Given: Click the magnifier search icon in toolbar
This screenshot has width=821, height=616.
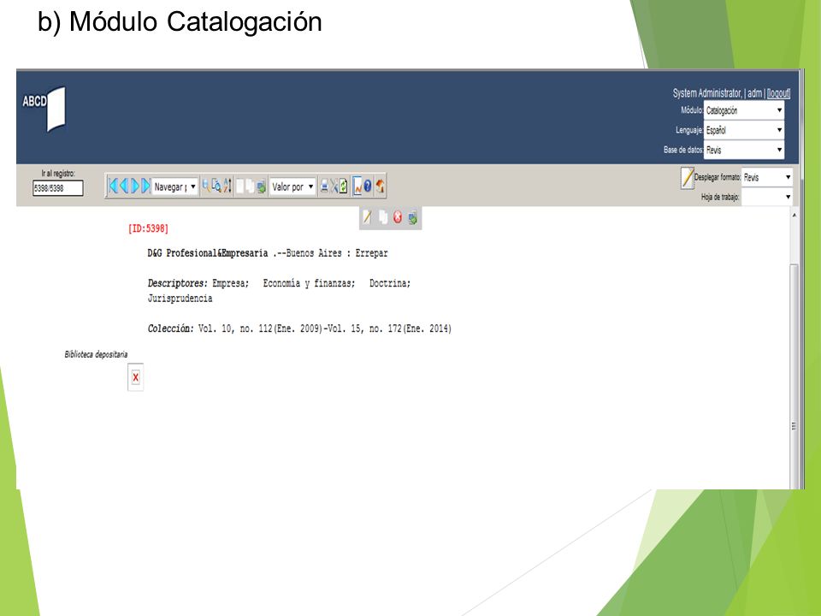Looking at the screenshot, I should pyautogui.click(x=206, y=186).
